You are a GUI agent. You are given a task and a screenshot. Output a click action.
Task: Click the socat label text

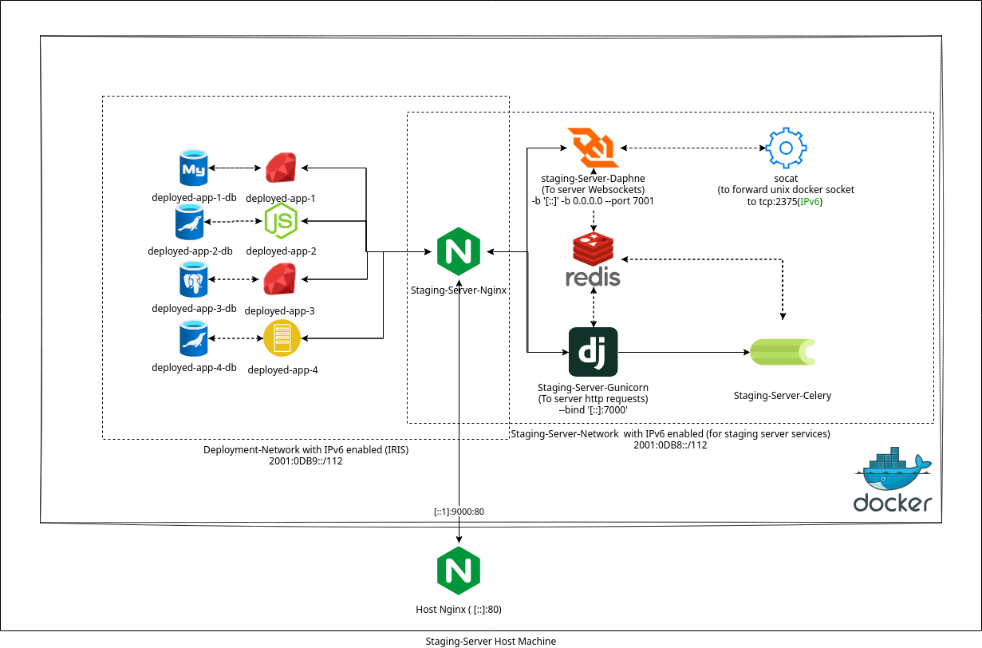786,179
